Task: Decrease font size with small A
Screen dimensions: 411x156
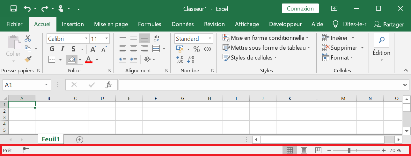Action: (104, 49)
